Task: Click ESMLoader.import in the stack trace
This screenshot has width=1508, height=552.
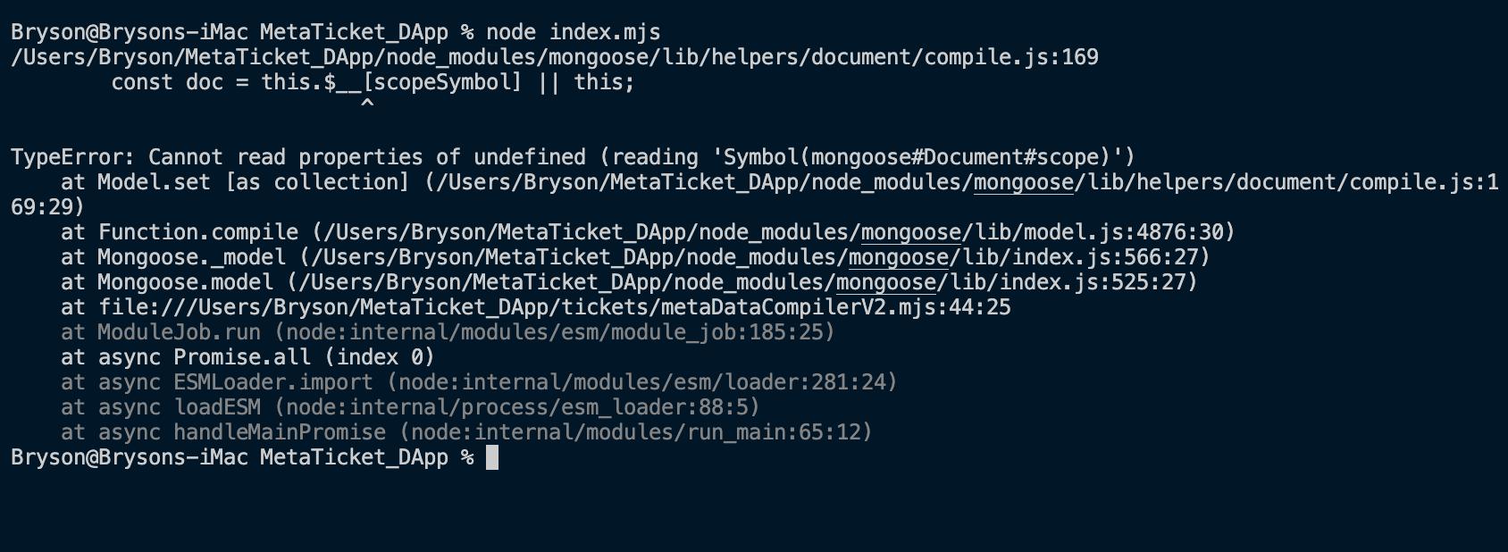Action: tap(273, 382)
